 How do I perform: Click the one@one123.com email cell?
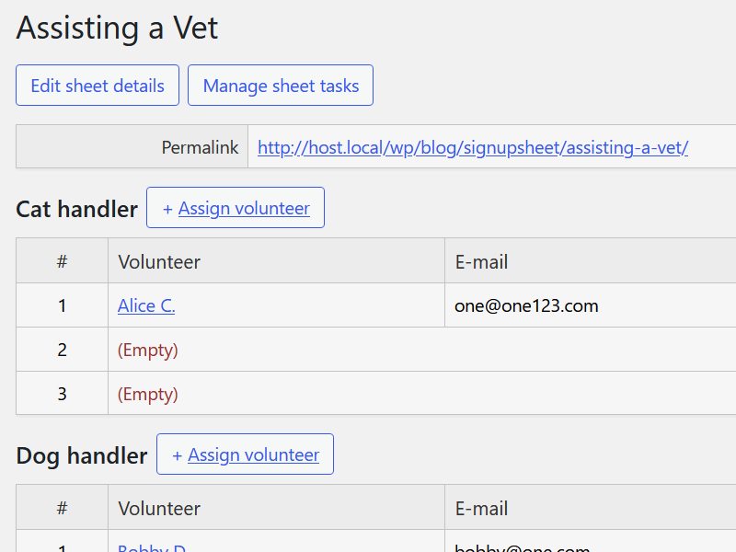tap(526, 305)
